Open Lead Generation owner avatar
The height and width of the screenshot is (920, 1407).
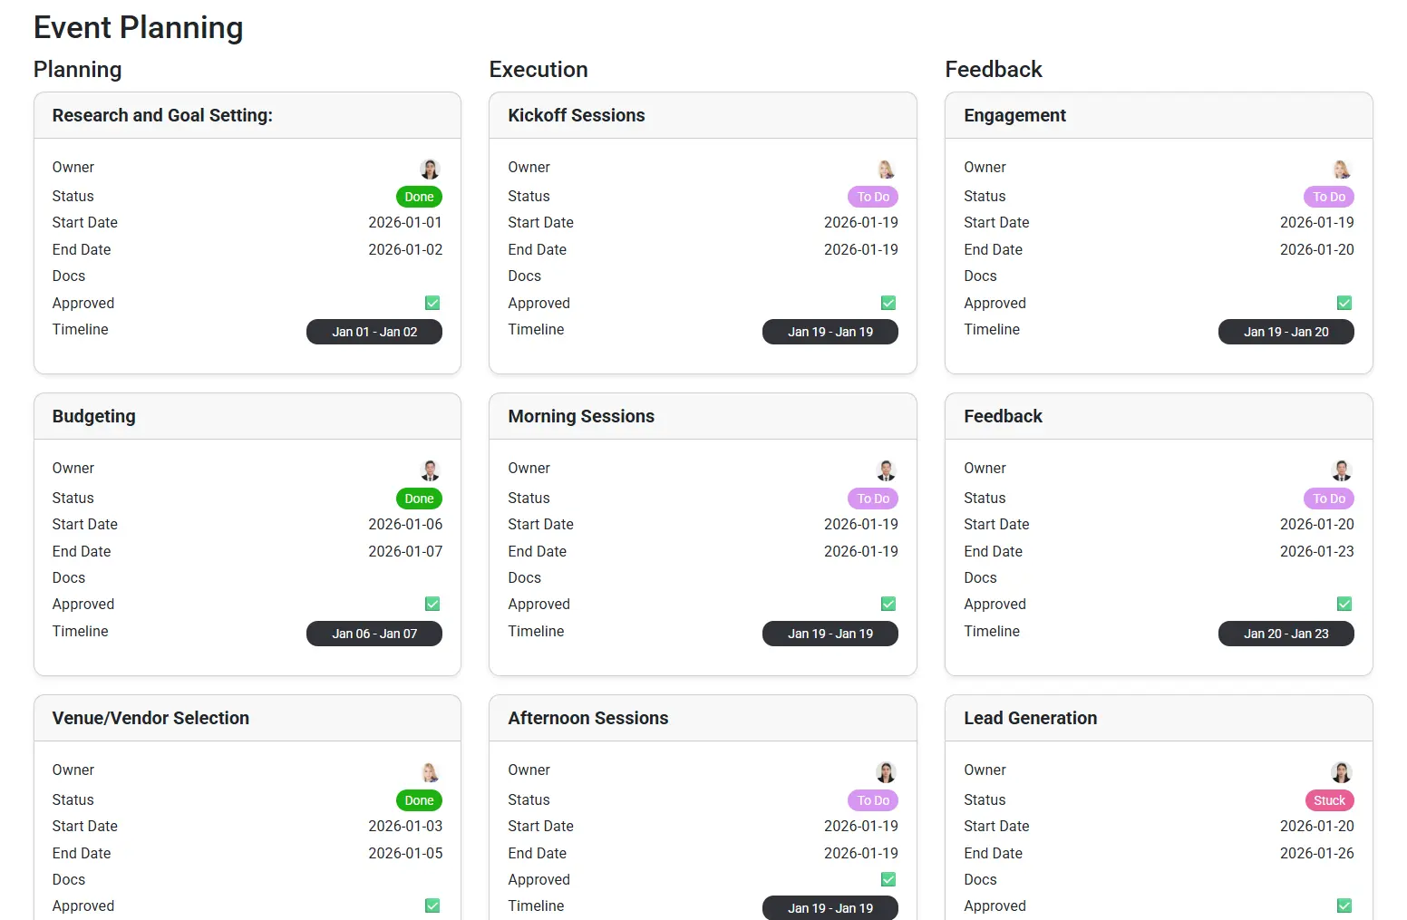(x=1343, y=771)
